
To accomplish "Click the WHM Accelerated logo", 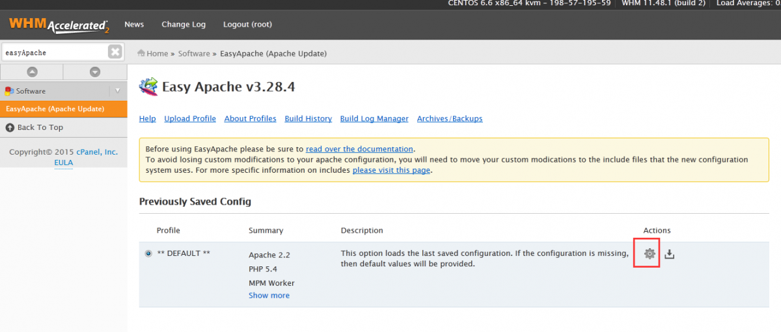I will (59, 25).
